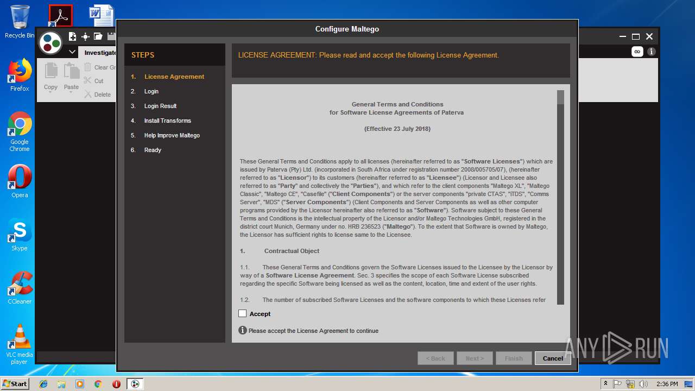Click the Maltego taskbar button

135,384
